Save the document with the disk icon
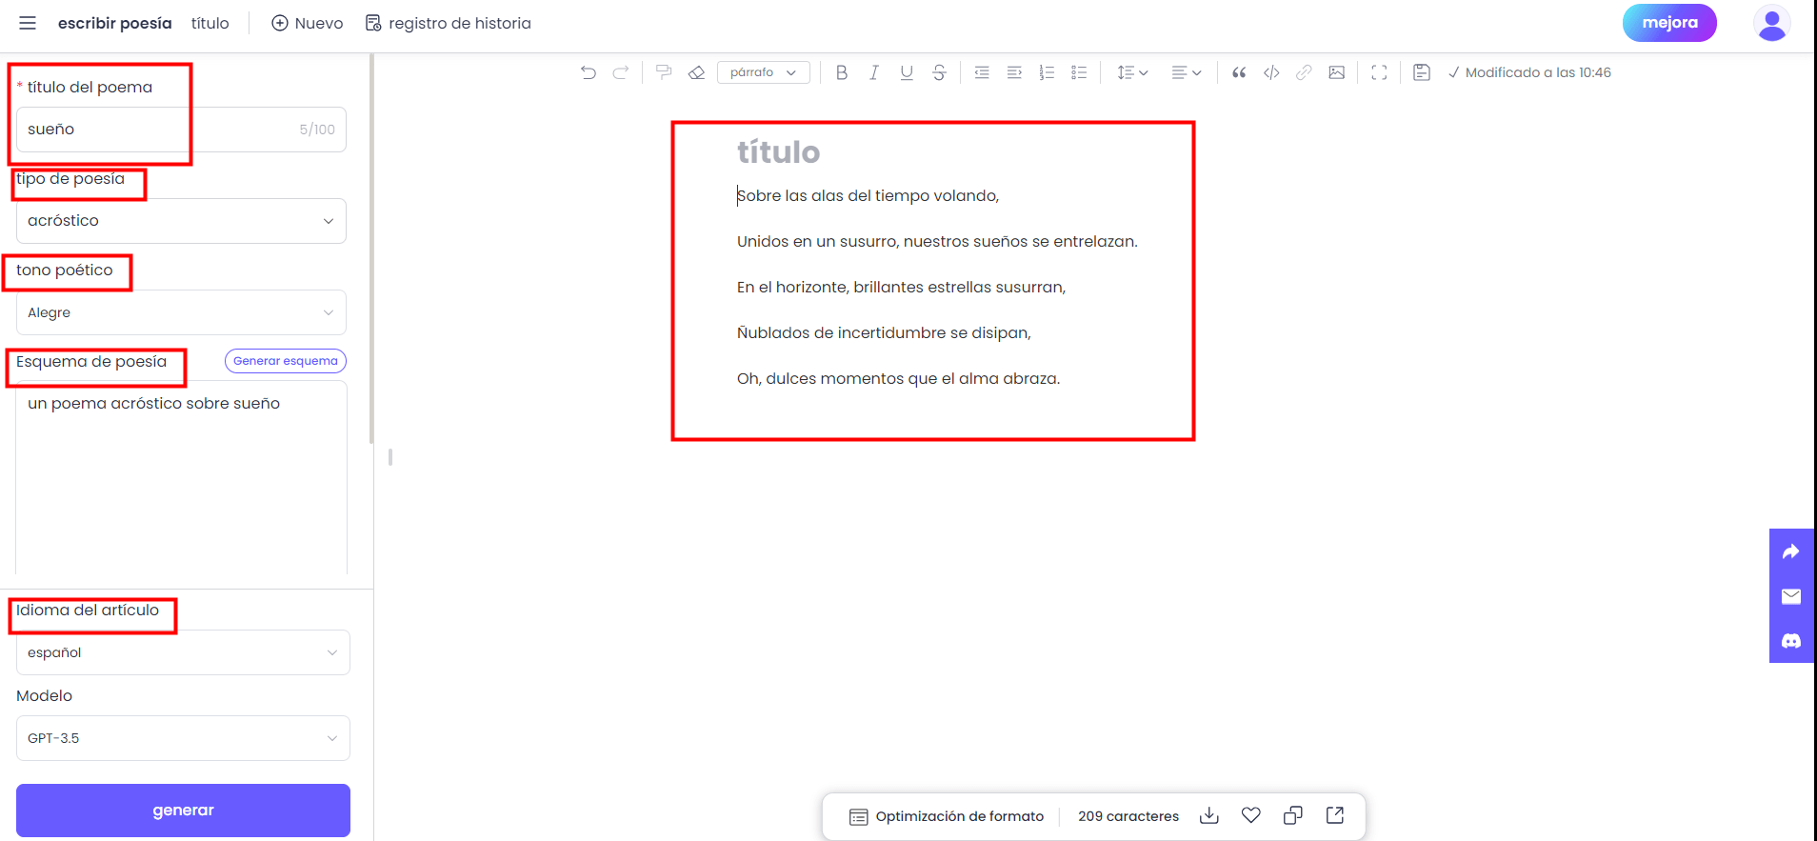The width and height of the screenshot is (1817, 841). (1422, 72)
